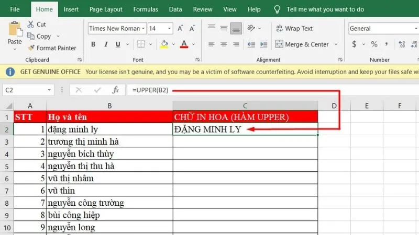Click the Insert Function fx icon
This screenshot has width=419, height=235.
116,90
